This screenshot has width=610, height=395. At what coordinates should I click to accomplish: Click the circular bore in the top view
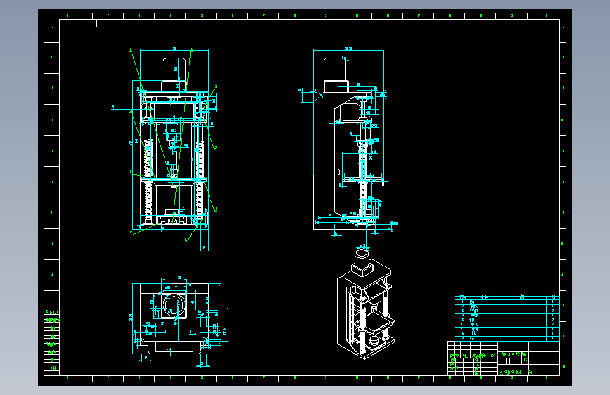(x=174, y=304)
